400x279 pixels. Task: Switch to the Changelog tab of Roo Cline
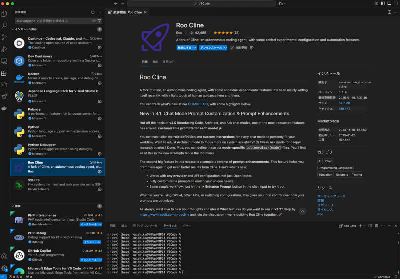coord(168,62)
